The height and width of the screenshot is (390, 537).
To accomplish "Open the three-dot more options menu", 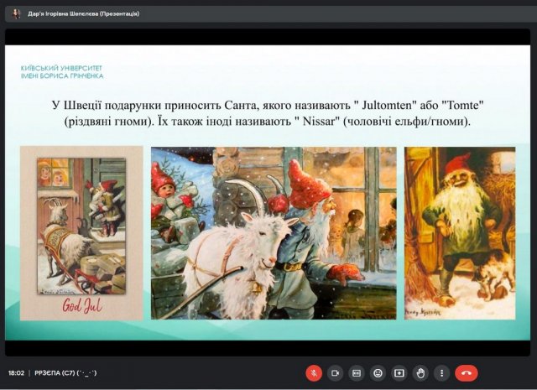I will tap(441, 372).
